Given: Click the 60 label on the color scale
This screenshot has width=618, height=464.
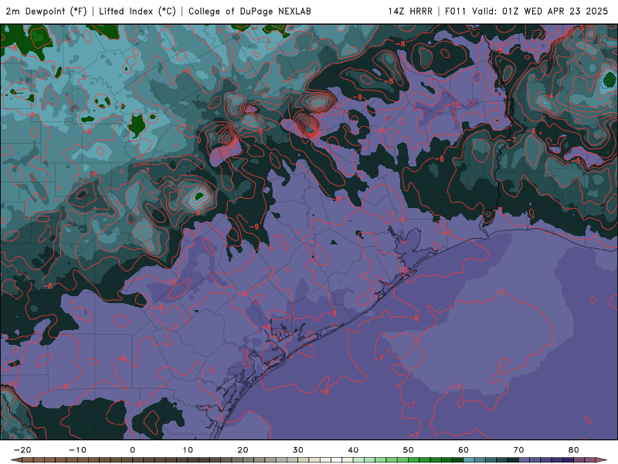Looking at the screenshot, I should click(463, 450).
